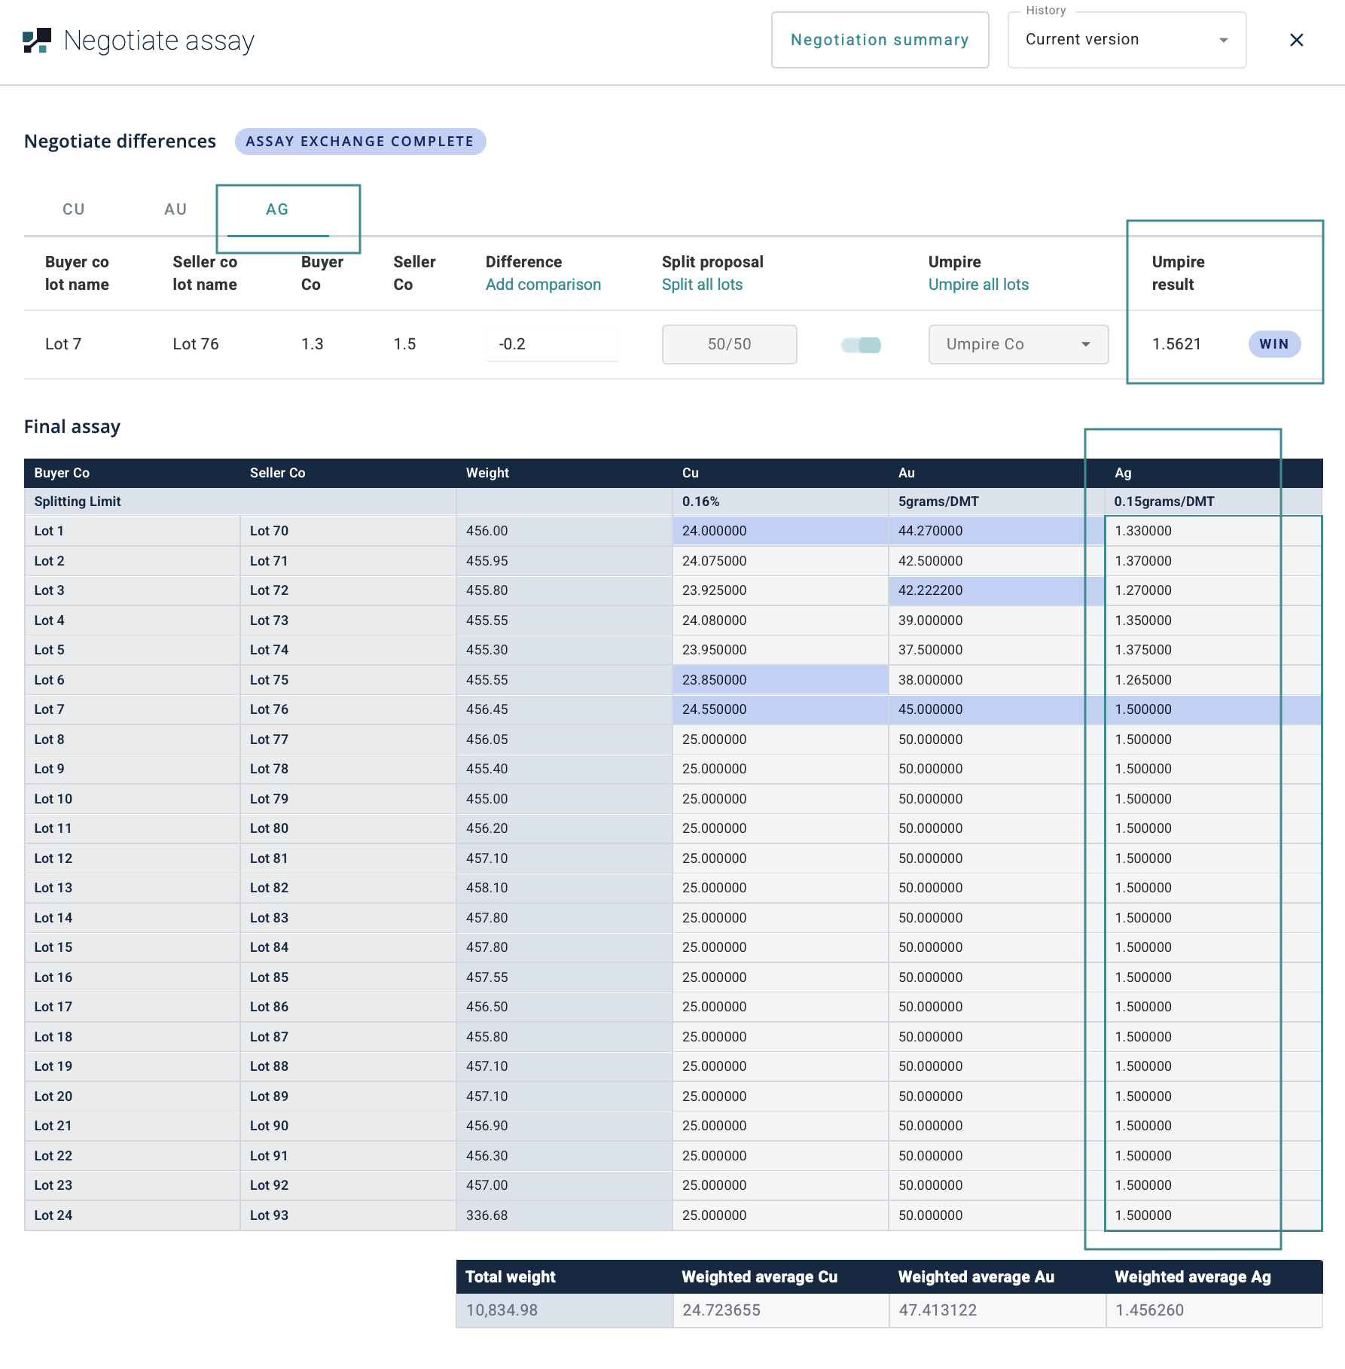Click the Add comparison link
Viewport: 1345px width, 1369px height.
[x=543, y=285]
